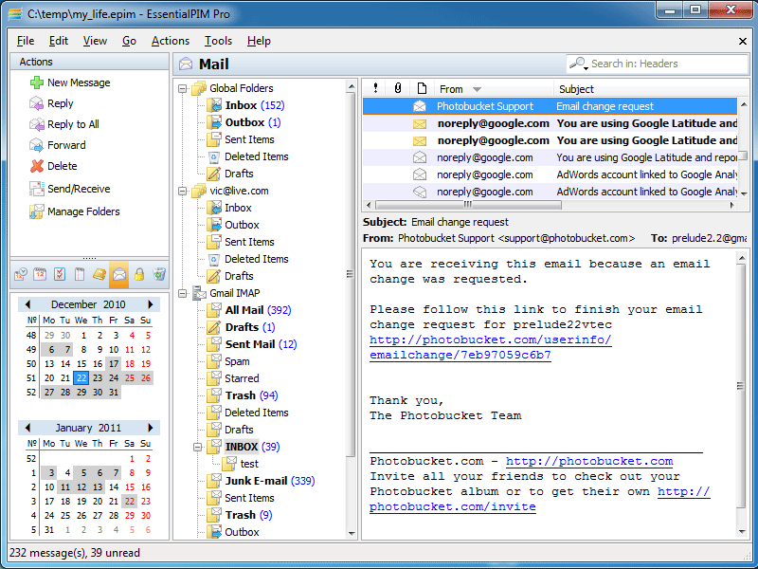Select the Gmail IMAP All Mail (392) folder
This screenshot has width=758, height=569.
pos(258,310)
